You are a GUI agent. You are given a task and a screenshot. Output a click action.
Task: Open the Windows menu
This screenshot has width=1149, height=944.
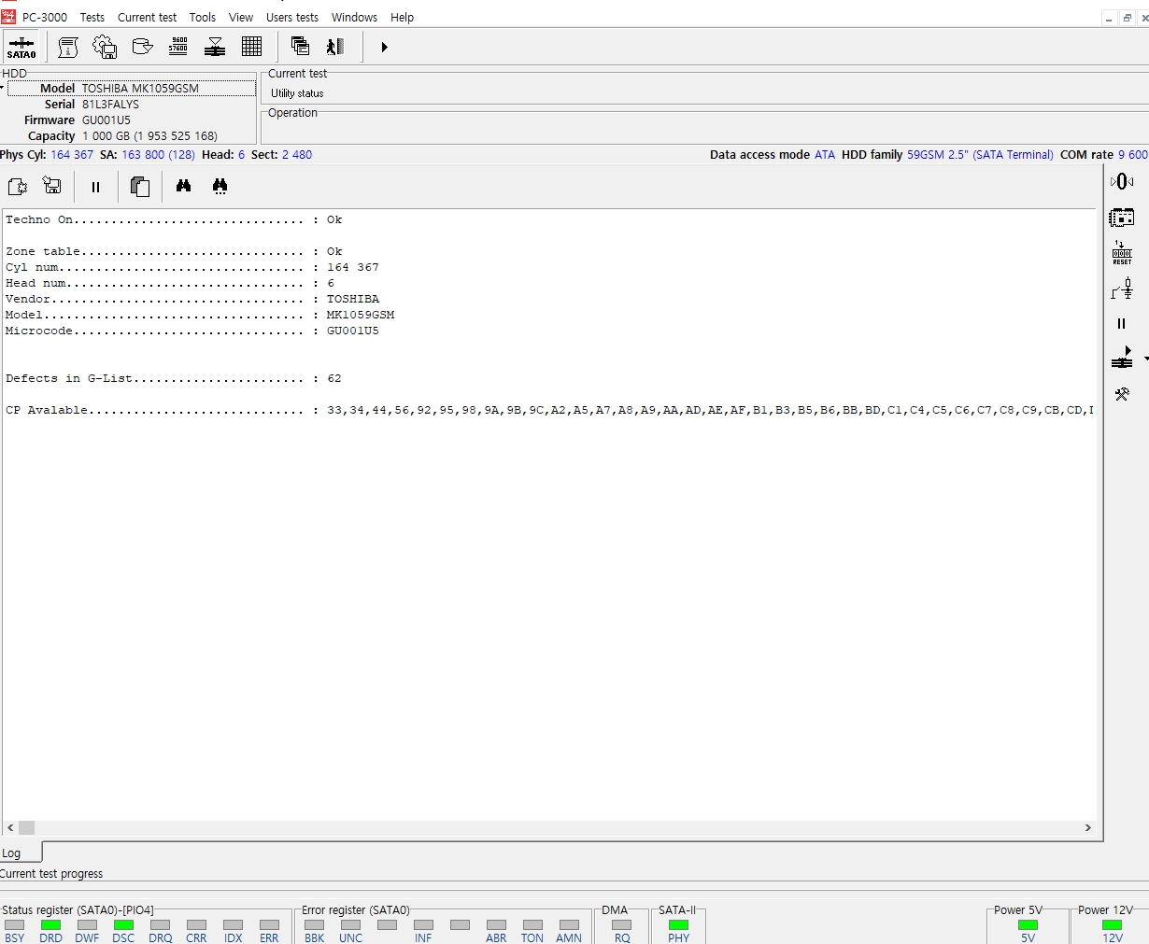[x=354, y=18]
